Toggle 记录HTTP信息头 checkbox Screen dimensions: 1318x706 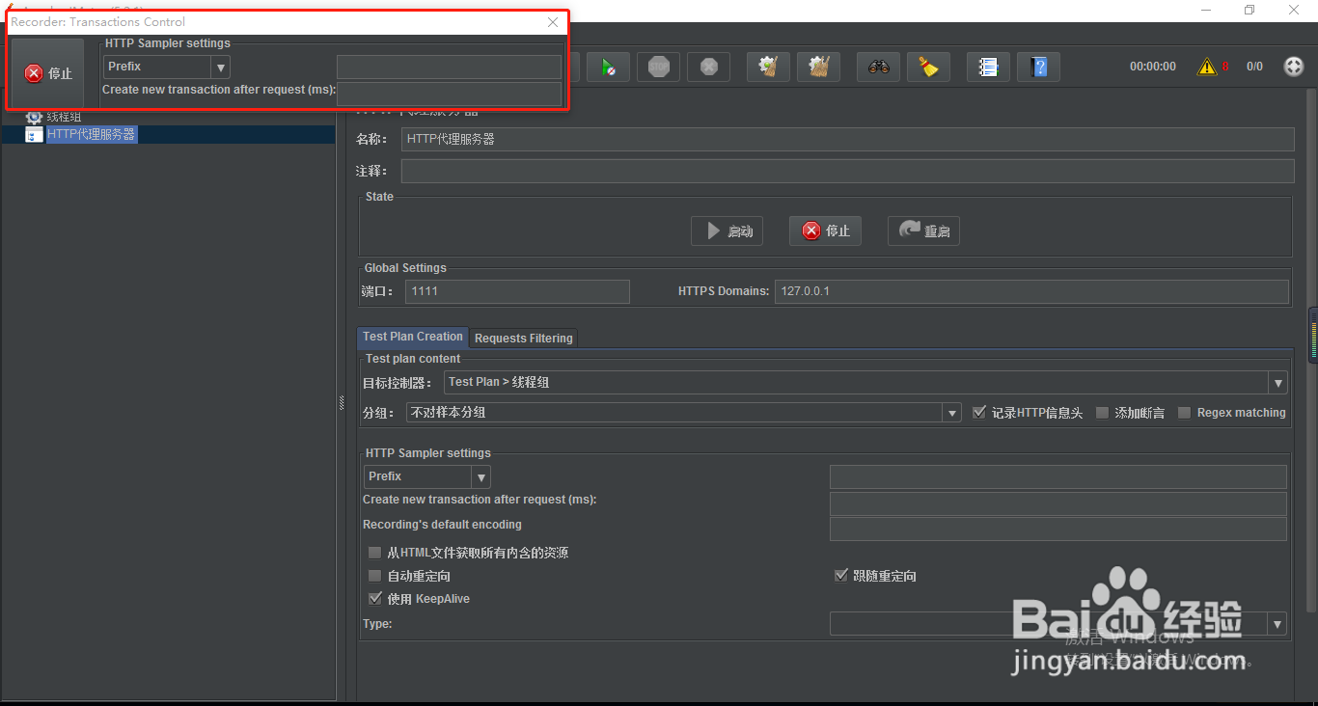pyautogui.click(x=979, y=413)
